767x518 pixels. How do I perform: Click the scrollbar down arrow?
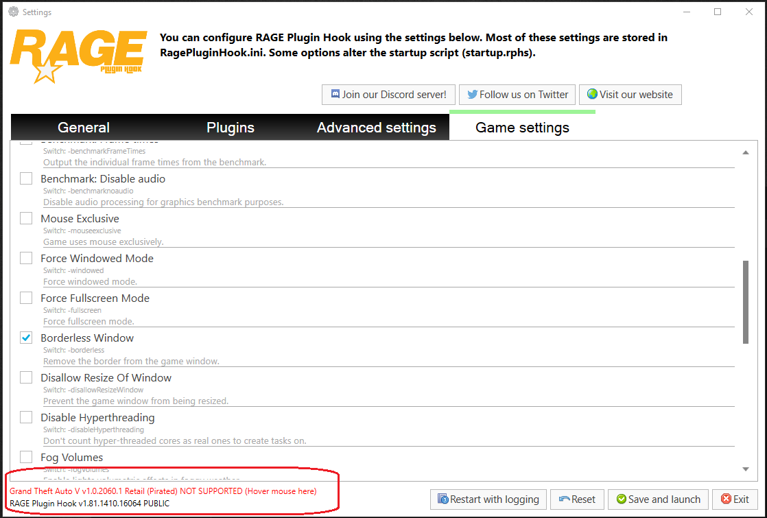click(746, 469)
